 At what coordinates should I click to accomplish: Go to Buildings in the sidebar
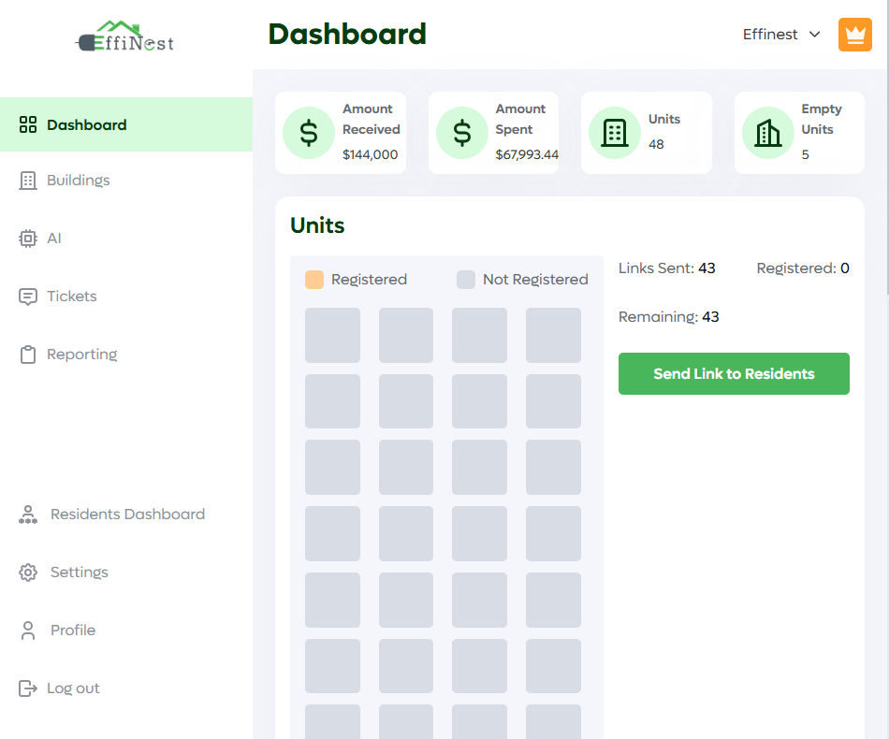coord(79,181)
